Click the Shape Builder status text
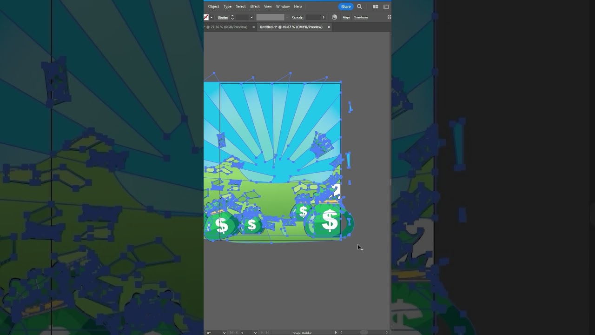595x335 pixels. click(302, 333)
